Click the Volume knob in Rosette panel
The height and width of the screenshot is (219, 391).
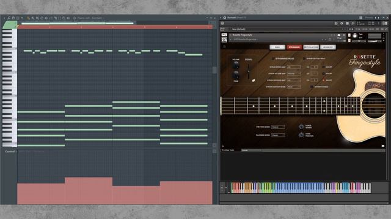(x=236, y=65)
